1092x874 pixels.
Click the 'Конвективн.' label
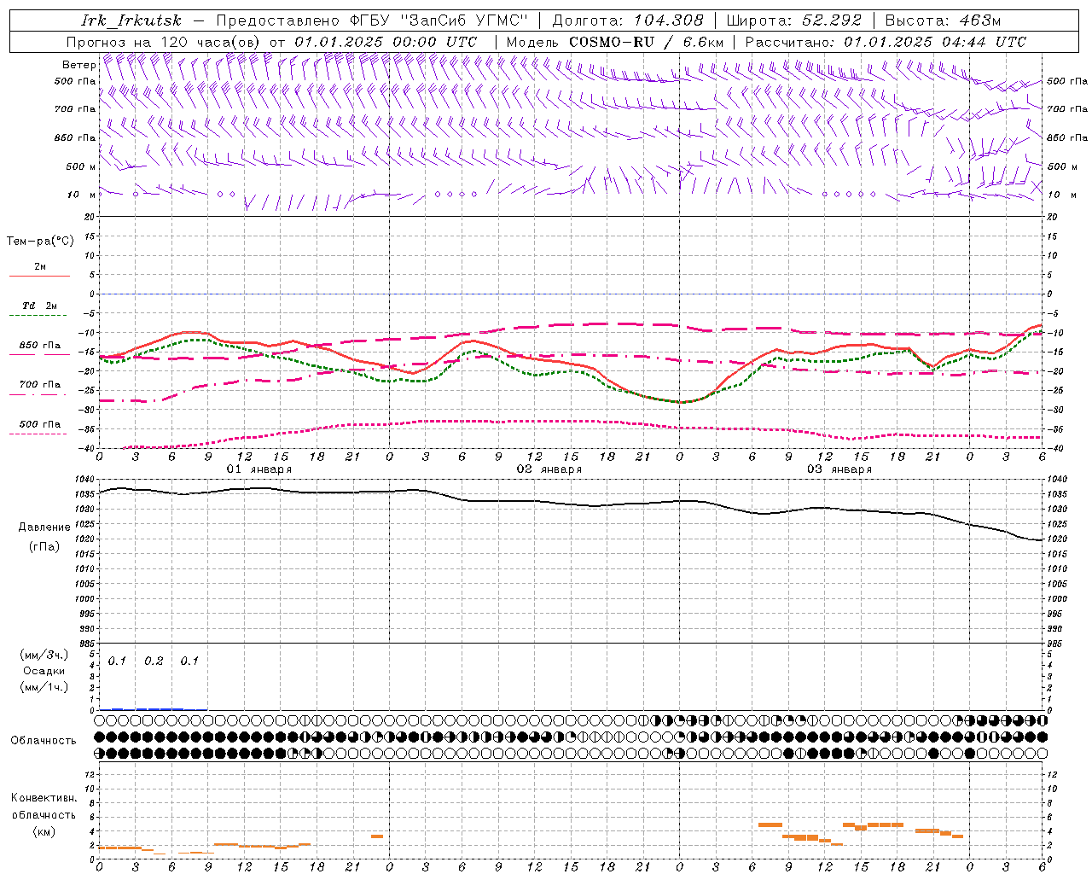point(44,798)
